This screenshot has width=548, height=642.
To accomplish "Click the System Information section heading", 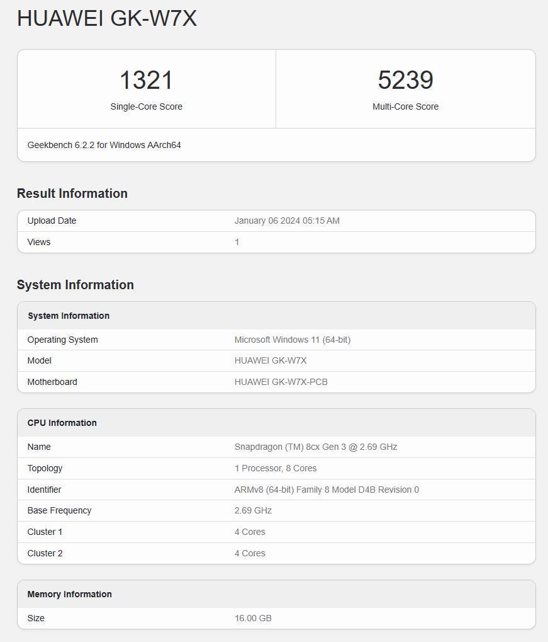I will click(75, 285).
